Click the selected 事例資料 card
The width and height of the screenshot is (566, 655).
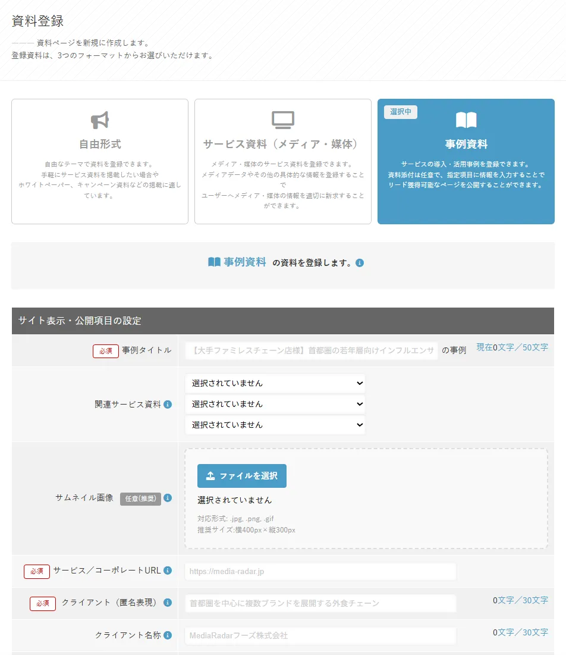(466, 161)
